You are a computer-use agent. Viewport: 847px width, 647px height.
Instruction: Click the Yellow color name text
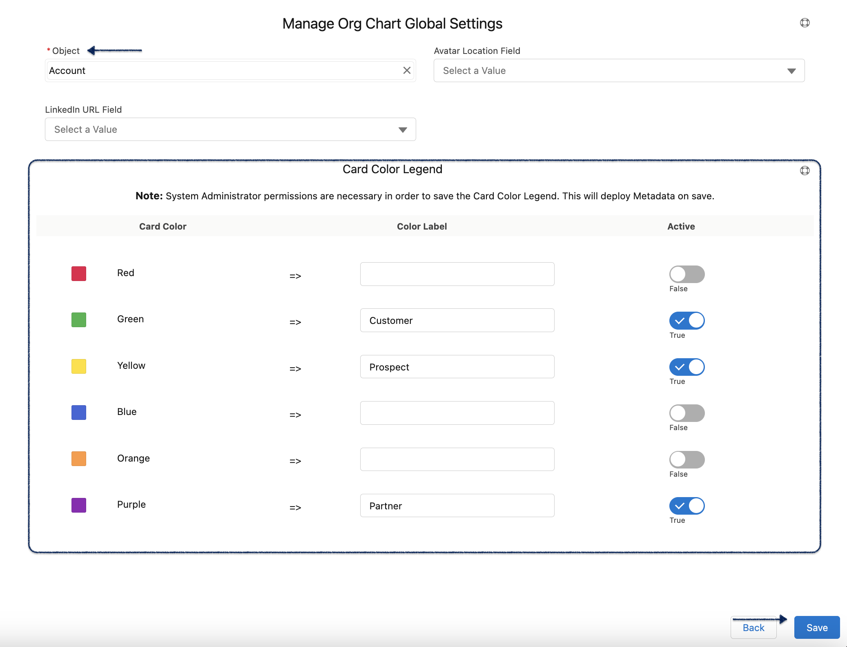131,366
